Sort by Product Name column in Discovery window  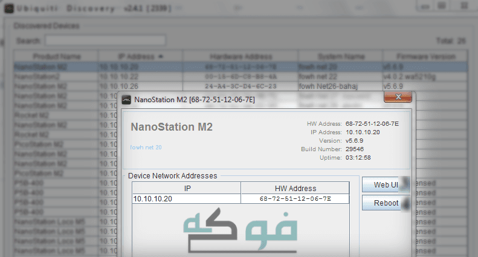tap(56, 56)
